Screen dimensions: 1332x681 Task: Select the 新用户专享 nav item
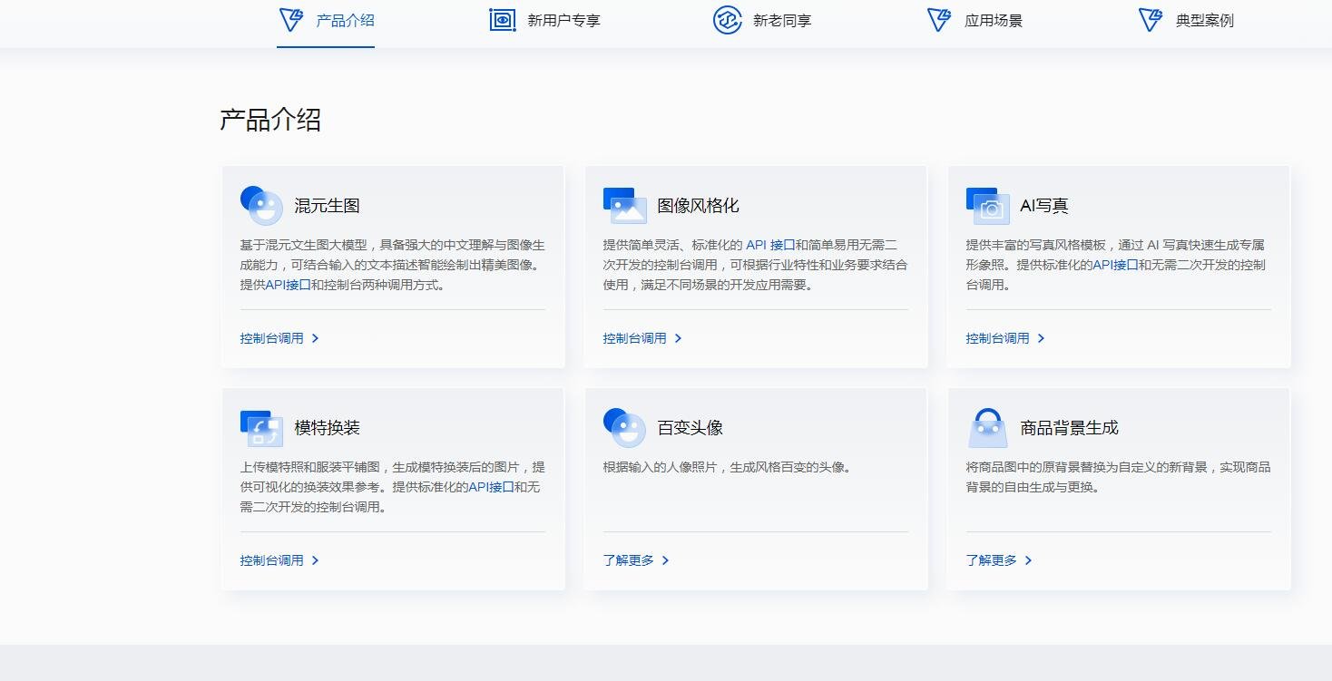pyautogui.click(x=563, y=20)
